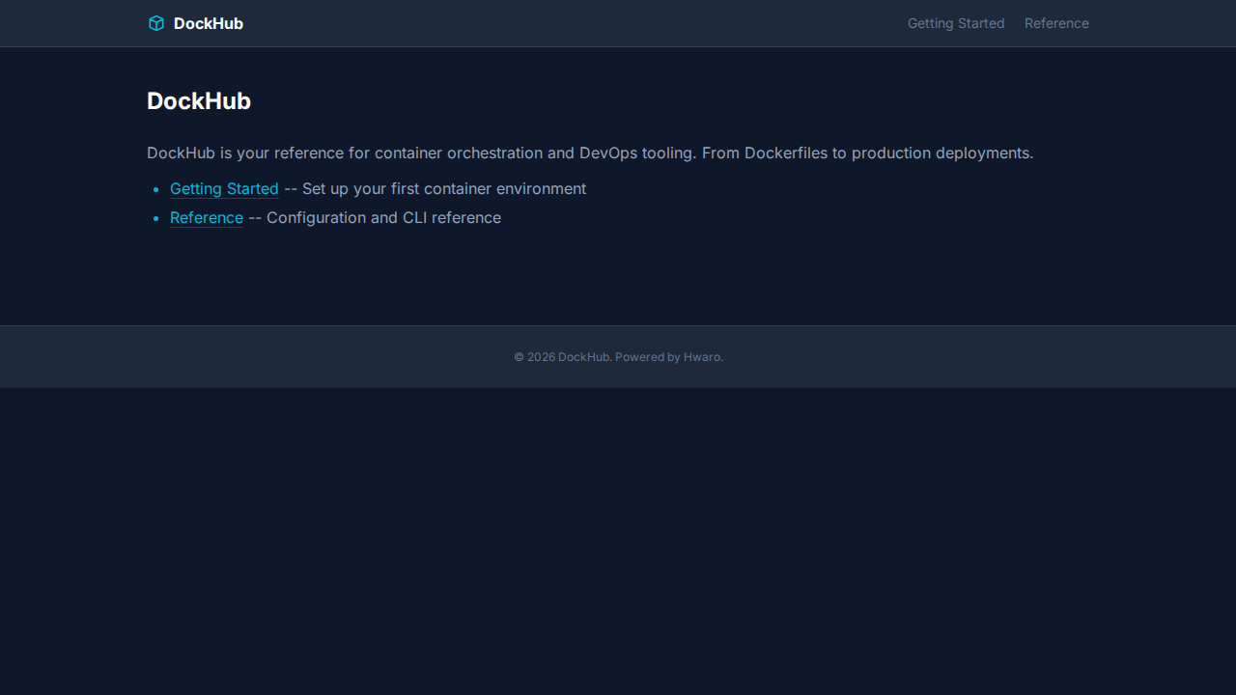
Task: Click the DockHub cube logo icon
Action: pyautogui.click(x=156, y=23)
